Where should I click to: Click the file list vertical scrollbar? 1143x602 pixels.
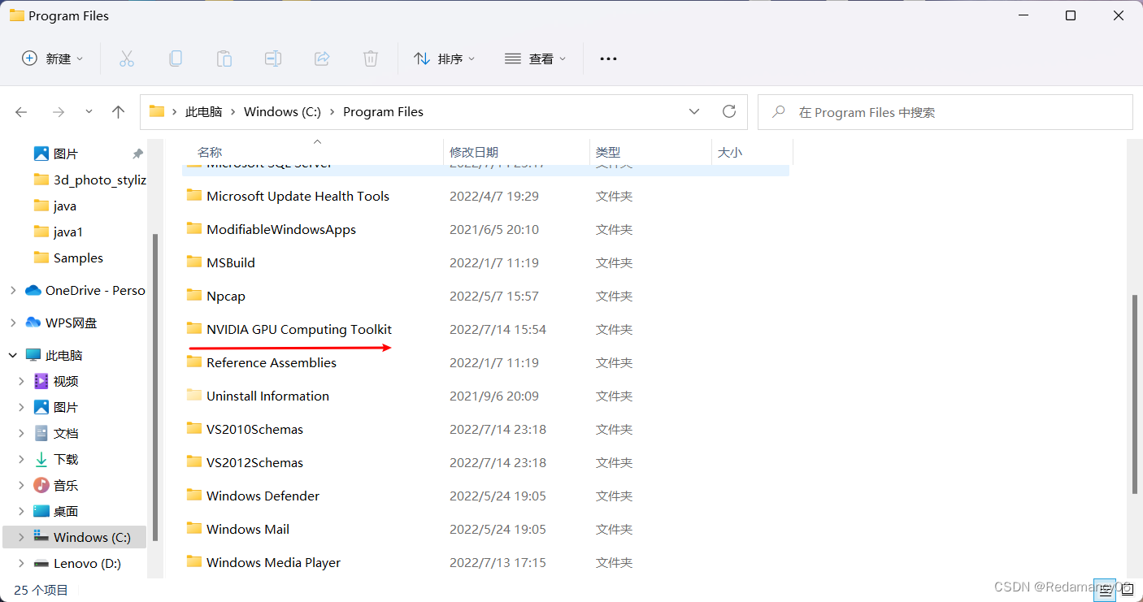click(1135, 394)
